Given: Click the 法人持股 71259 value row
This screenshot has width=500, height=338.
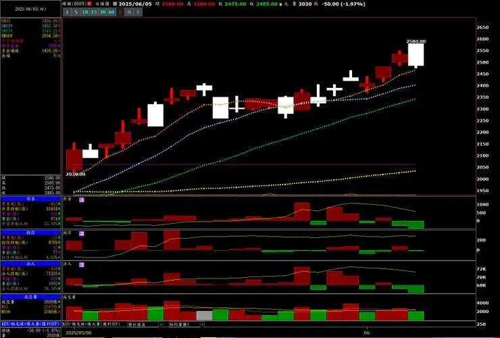Looking at the screenshot, I should point(30,274).
